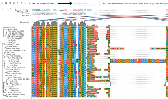
Task: Open the RNA_ligand_SAM track dropdown arrow
Action: pyautogui.click(x=30, y=12)
